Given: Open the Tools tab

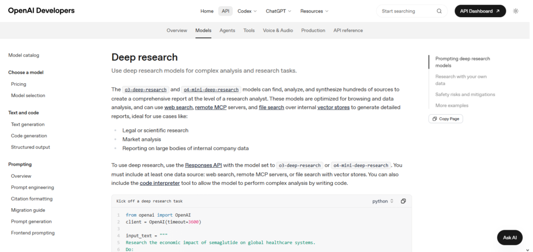Looking at the screenshot, I should click(x=249, y=31).
